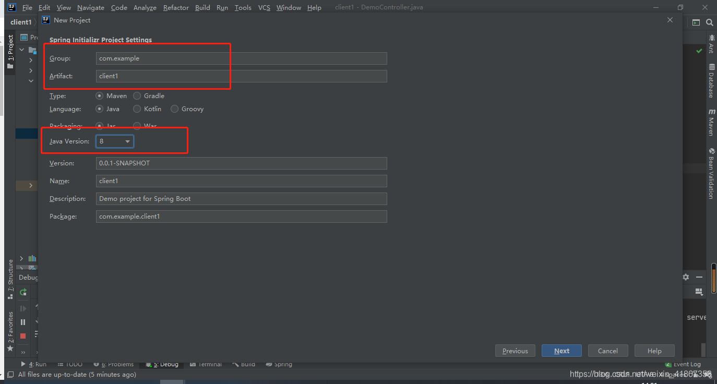
Task: Click the resume program icon
Action: click(23, 309)
